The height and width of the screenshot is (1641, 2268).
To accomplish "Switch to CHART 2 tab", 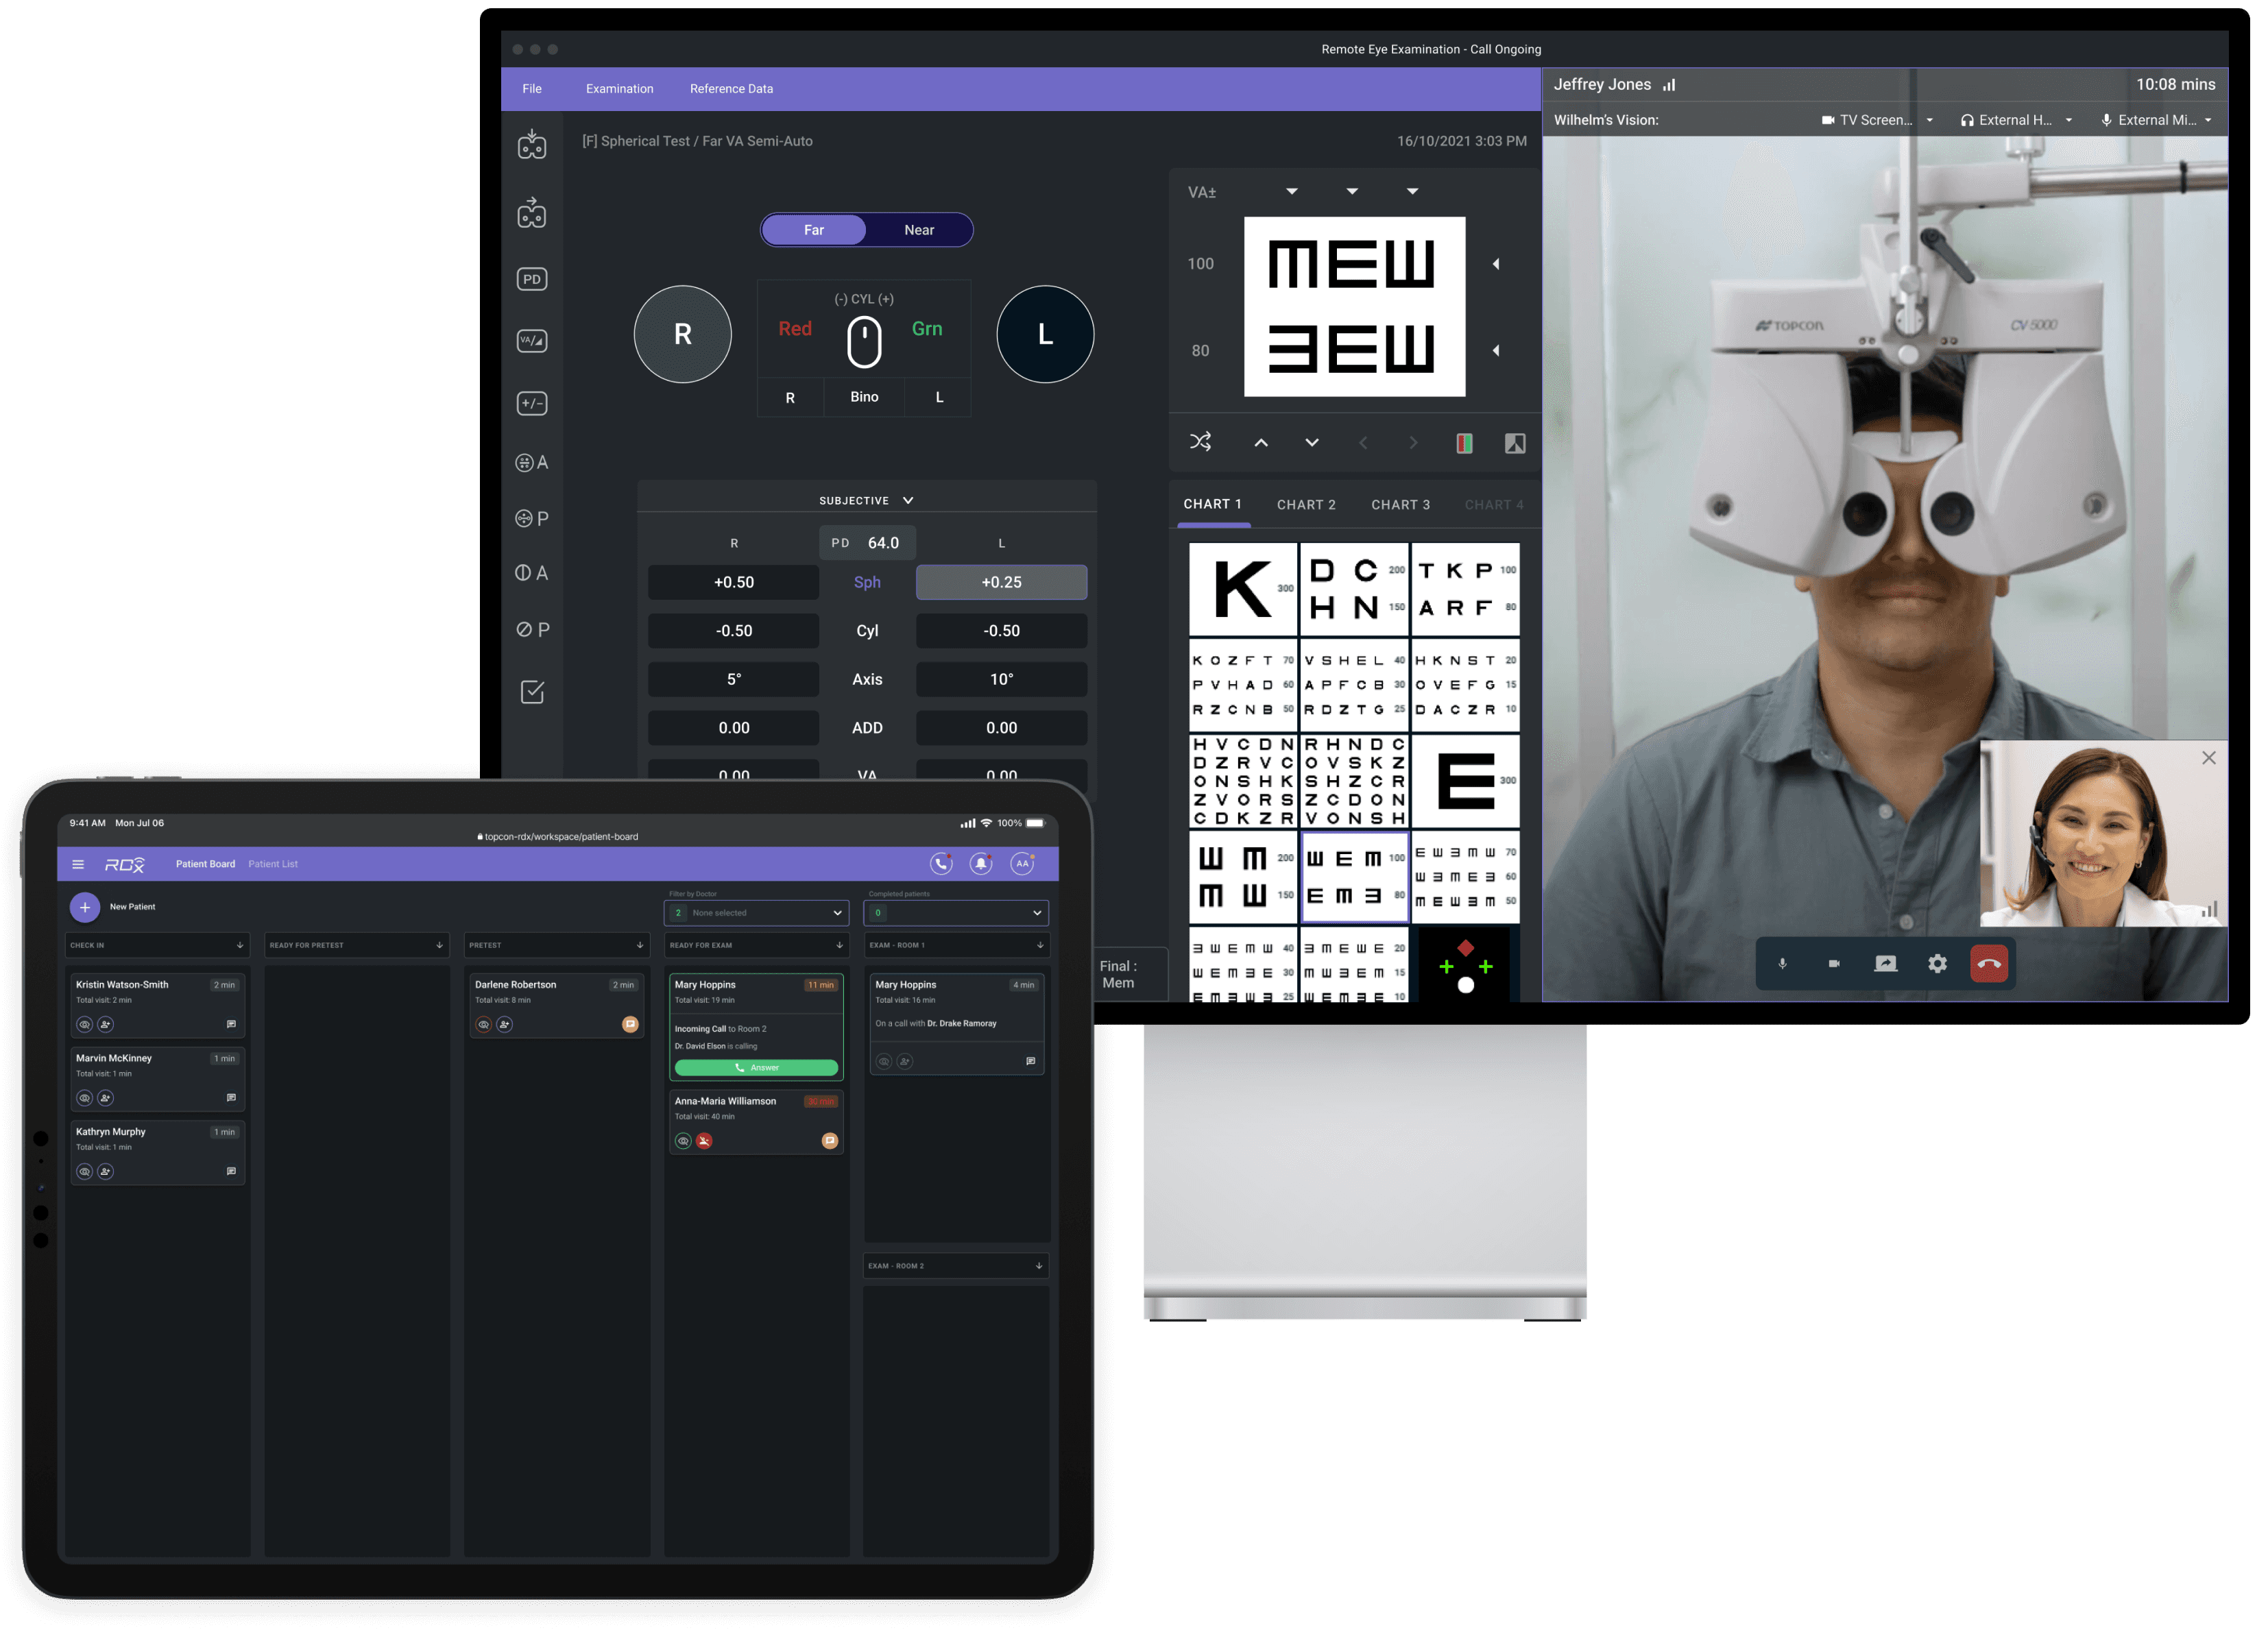I will 1305,505.
